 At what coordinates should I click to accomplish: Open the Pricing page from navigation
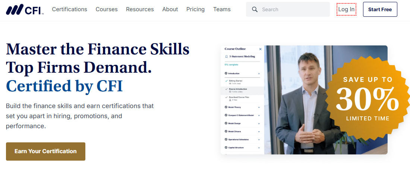[x=195, y=9]
